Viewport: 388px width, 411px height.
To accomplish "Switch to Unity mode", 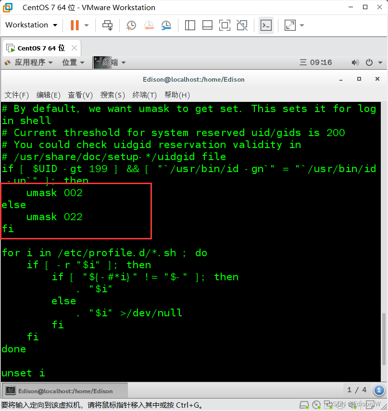I will [x=242, y=25].
